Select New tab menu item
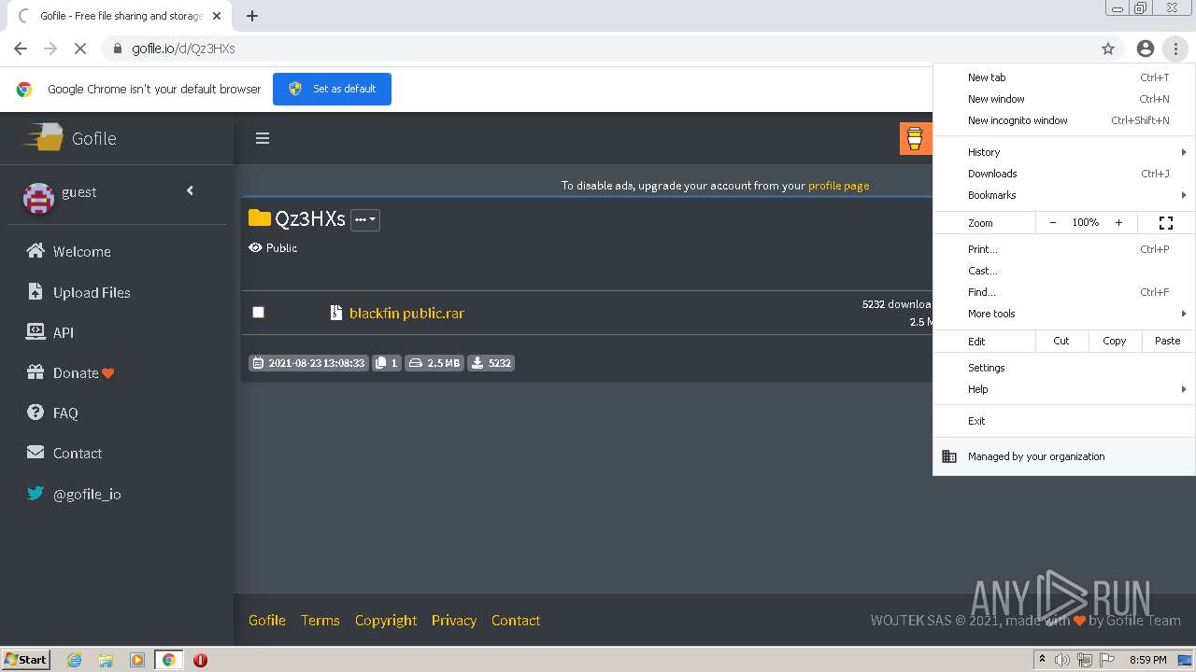Viewport: 1196px width, 672px height. point(1064,77)
